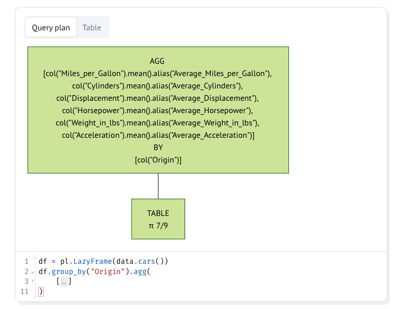The width and height of the screenshot is (398, 309).
Task: Select the Query plan tab
Action: (51, 28)
